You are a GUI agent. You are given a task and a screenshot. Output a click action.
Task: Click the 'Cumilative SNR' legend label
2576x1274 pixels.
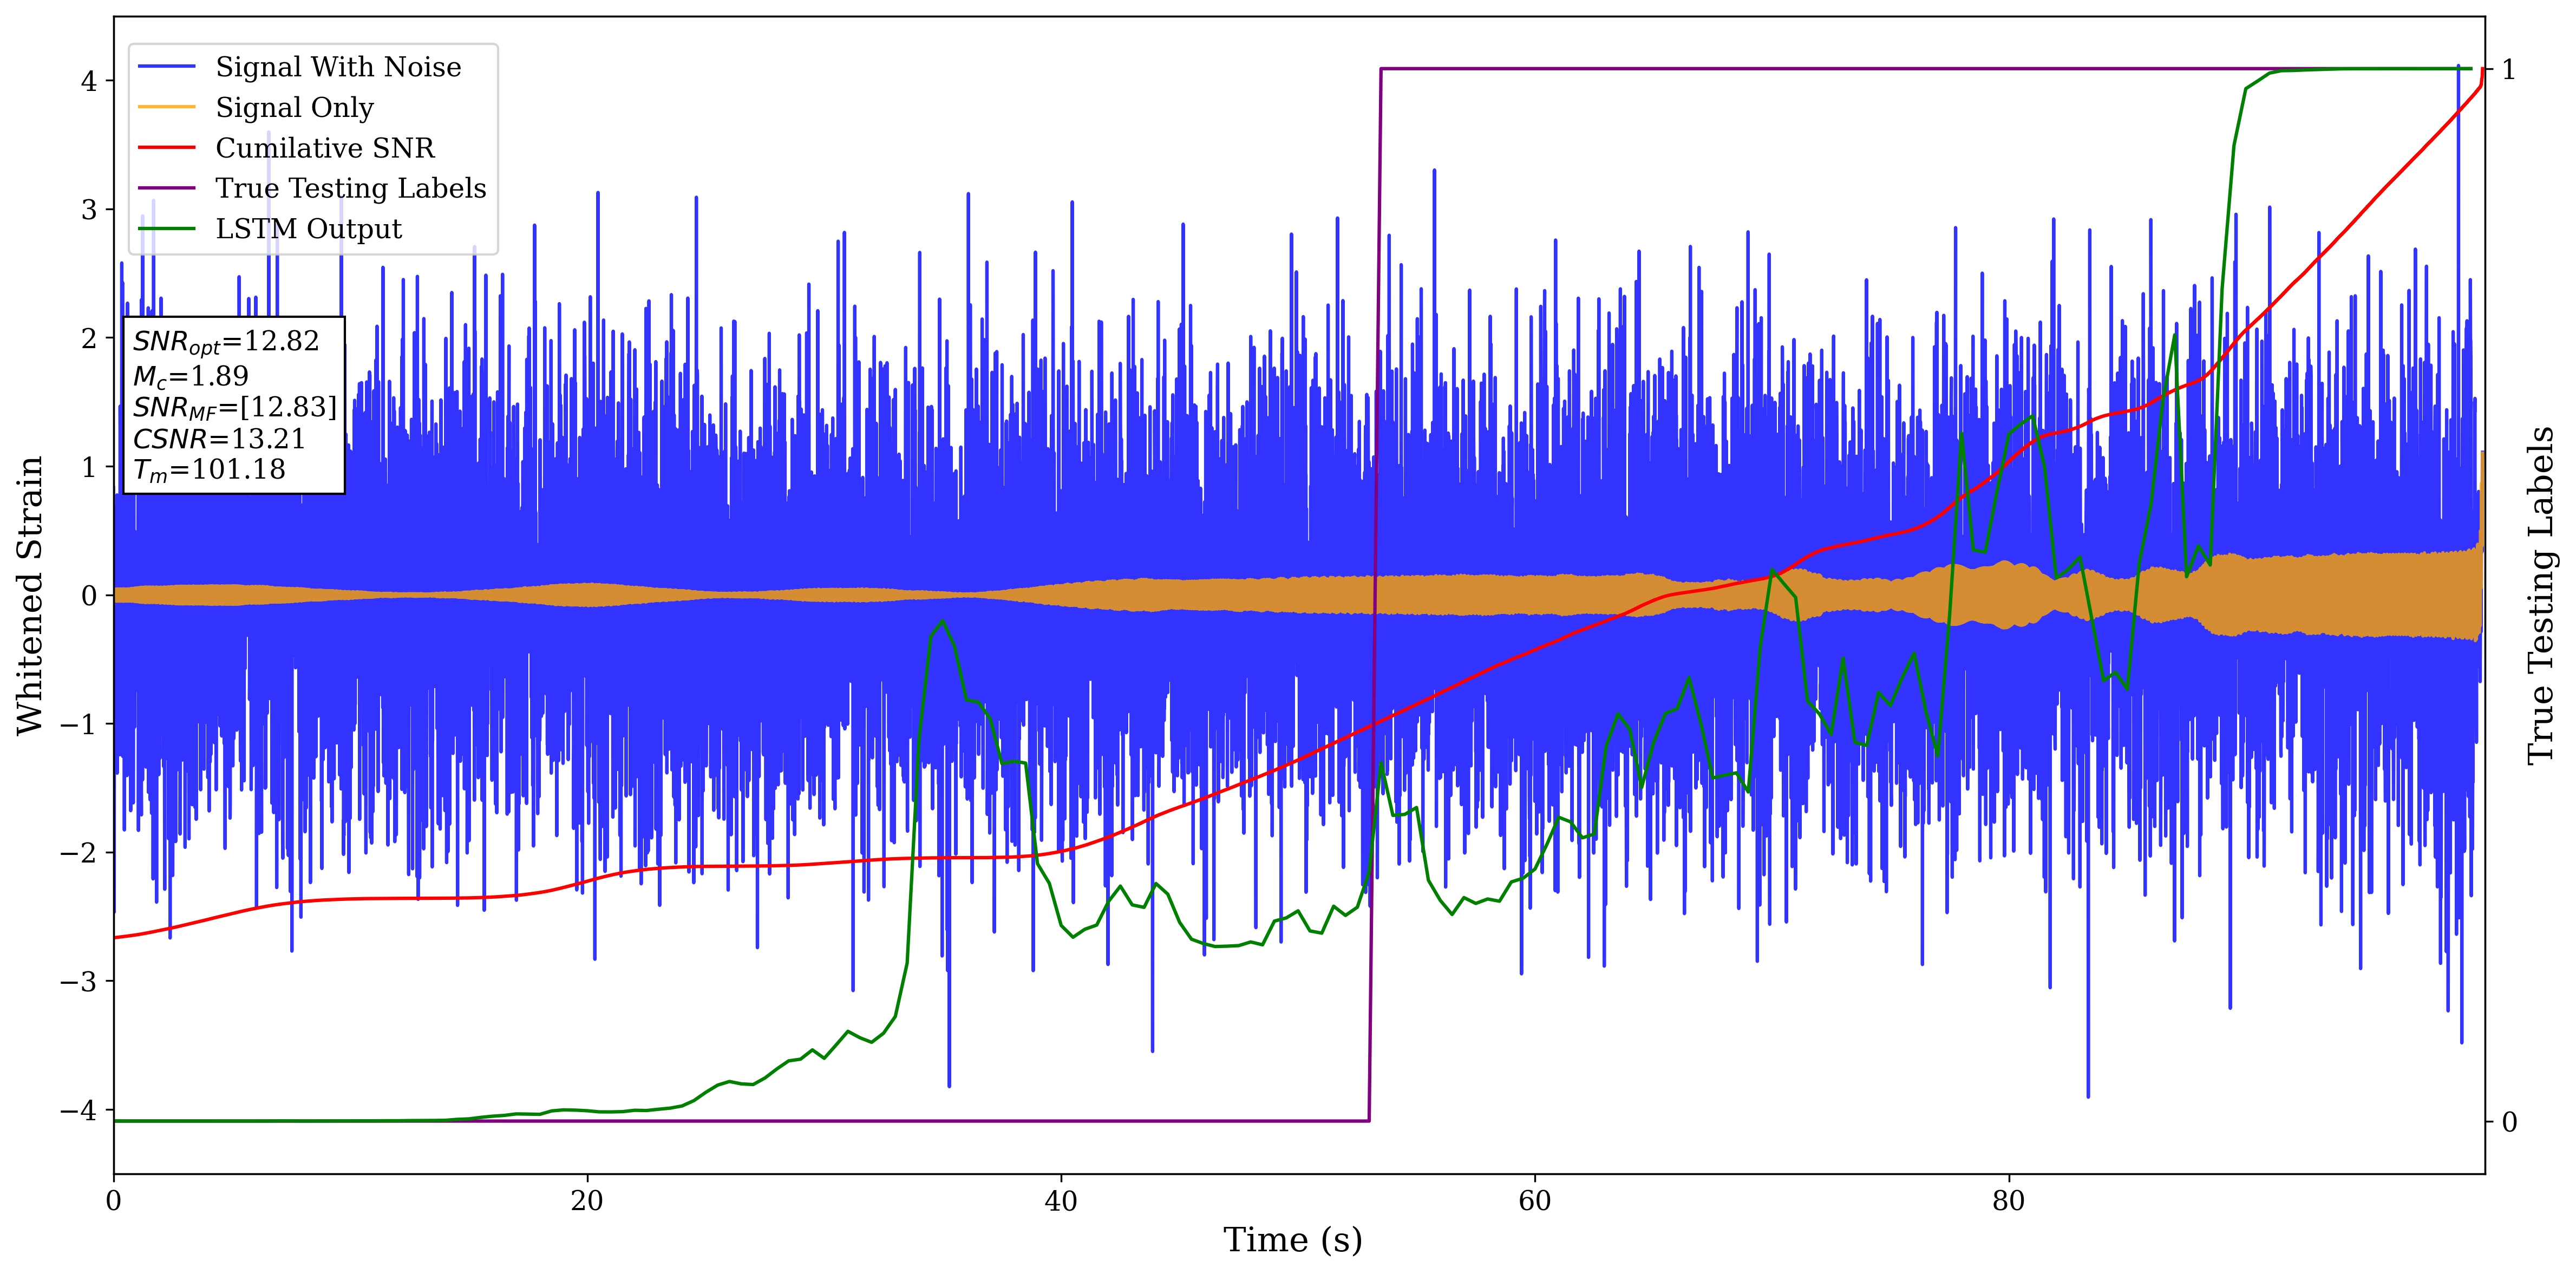(x=325, y=148)
